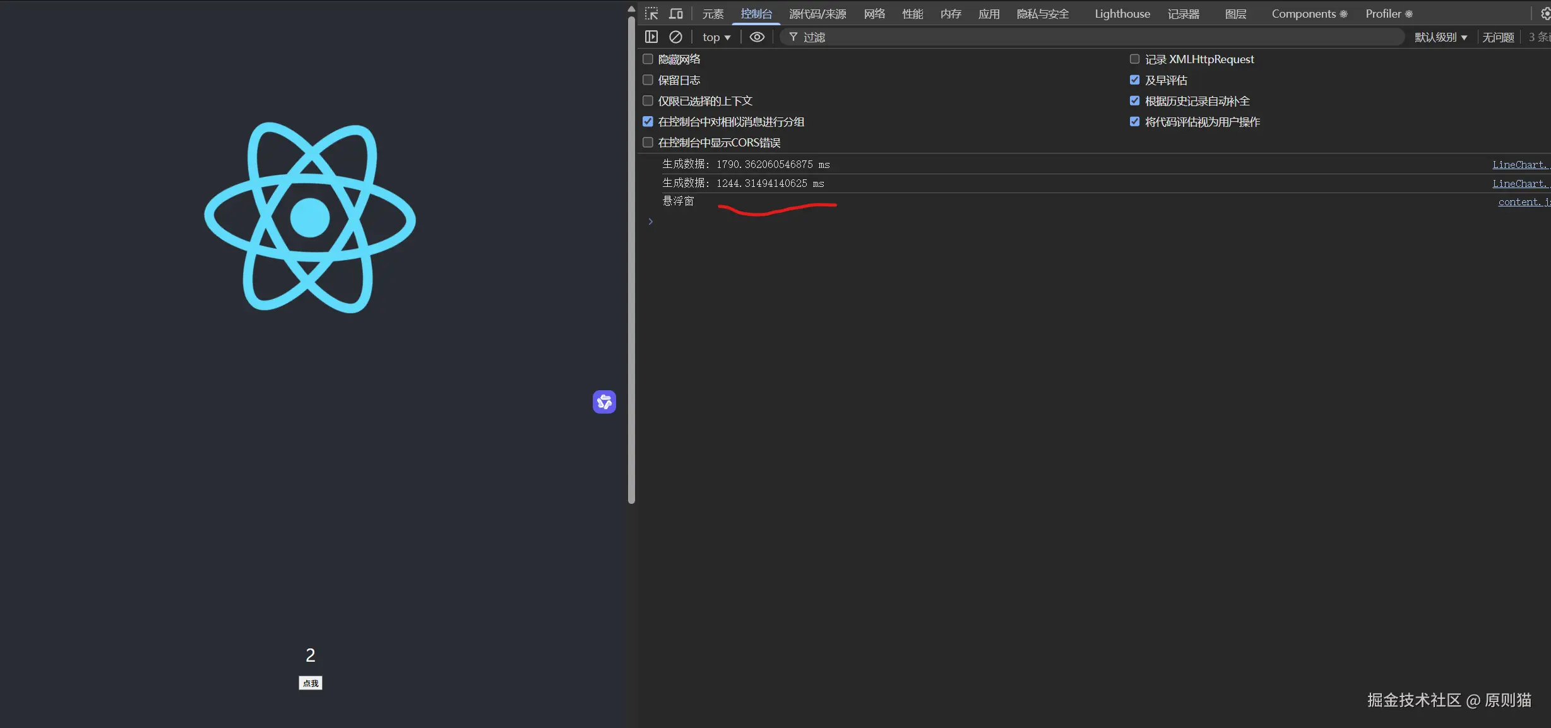Activate the inspect element picker icon
This screenshot has height=728, width=1551.
point(651,14)
